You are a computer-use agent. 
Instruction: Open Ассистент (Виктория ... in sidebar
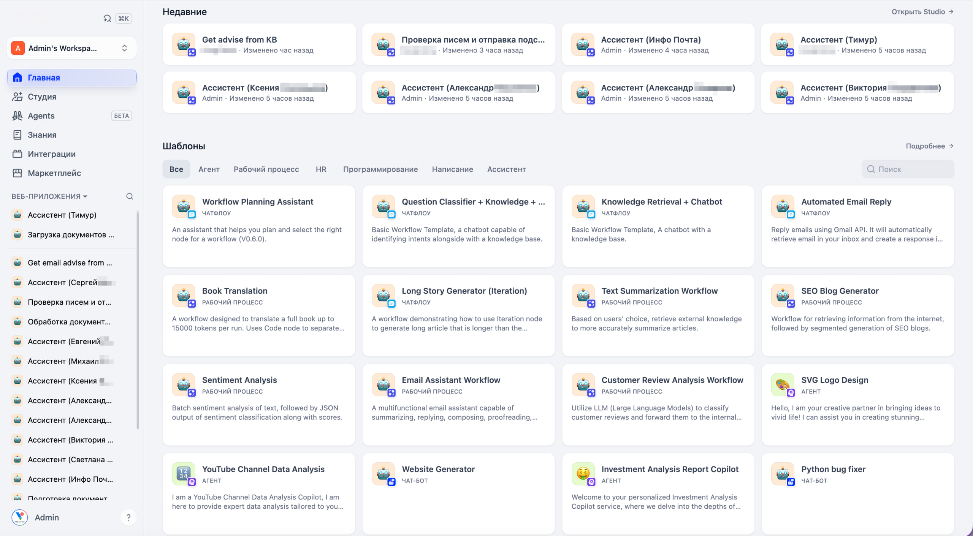72,440
